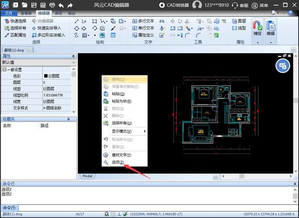Open the hatch tool dropdown arrow
299x218 pixels.
tap(88, 35)
